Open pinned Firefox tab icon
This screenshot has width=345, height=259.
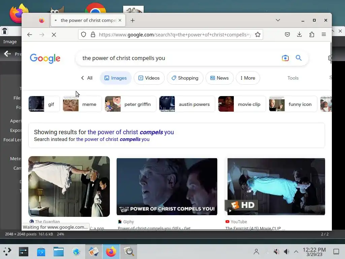(x=41, y=21)
